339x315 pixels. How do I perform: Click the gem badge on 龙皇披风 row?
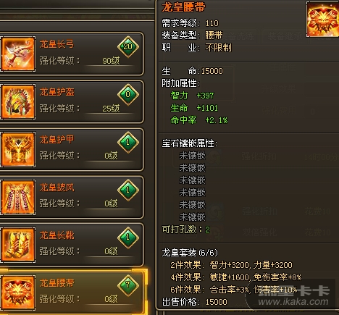click(128, 190)
